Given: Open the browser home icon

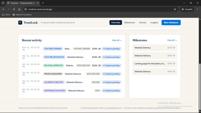Looking at the screenshot, I should point(19,9).
